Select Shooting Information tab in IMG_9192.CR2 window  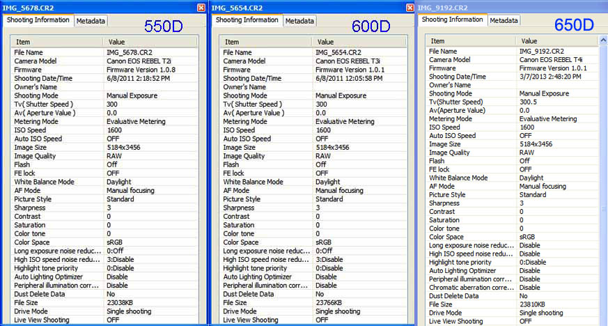(452, 20)
